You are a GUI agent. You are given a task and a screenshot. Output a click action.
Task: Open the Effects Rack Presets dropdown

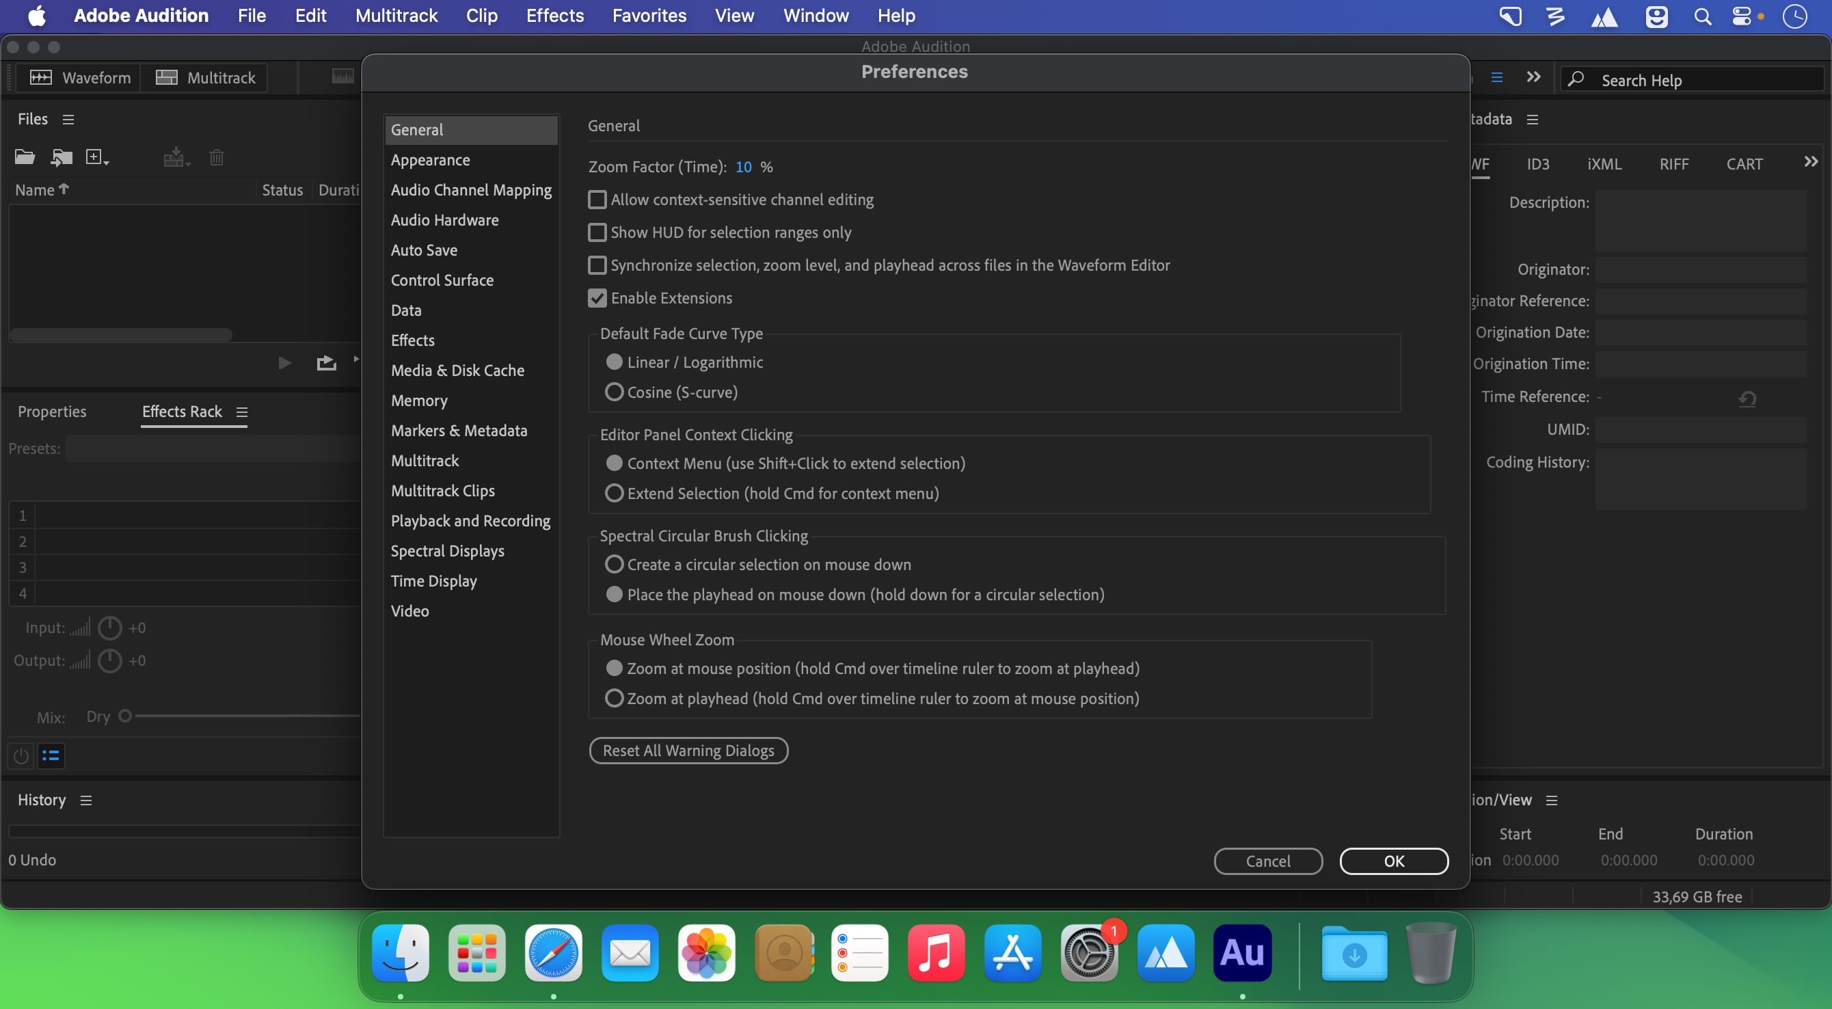click(212, 448)
